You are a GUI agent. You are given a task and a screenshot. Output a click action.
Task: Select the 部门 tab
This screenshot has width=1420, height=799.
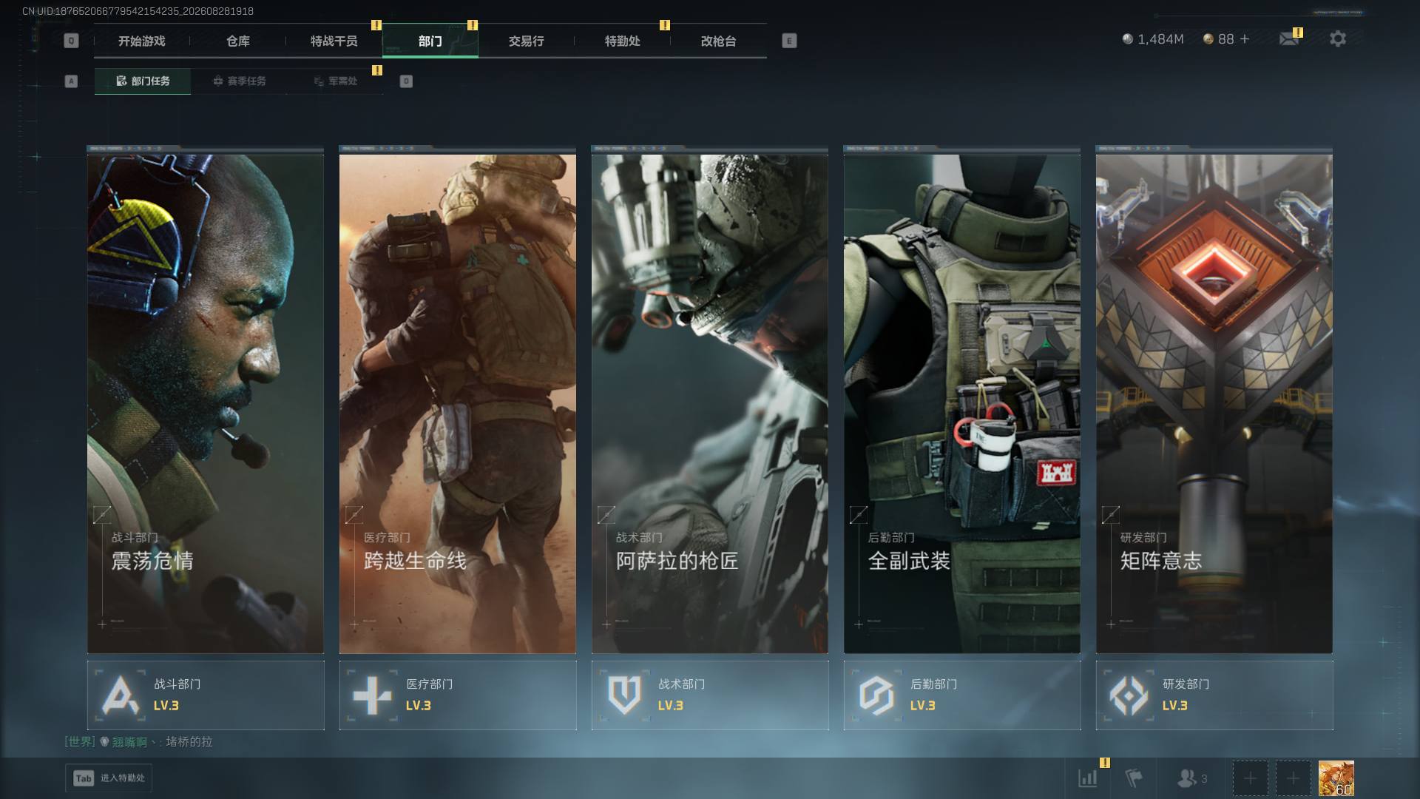(430, 41)
